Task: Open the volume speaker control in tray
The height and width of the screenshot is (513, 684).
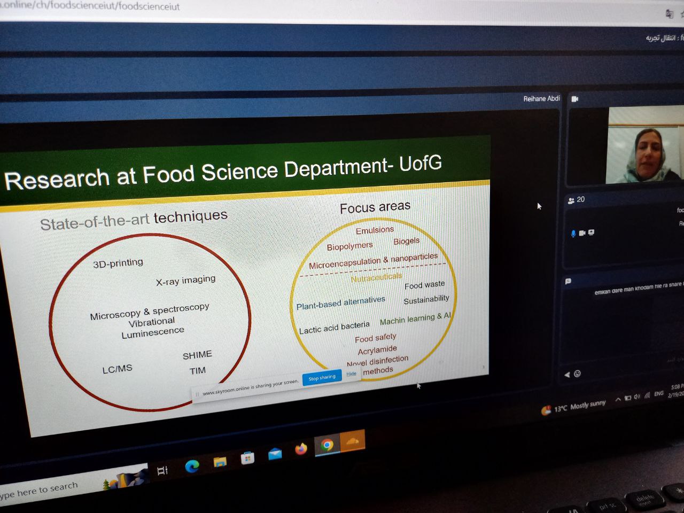Action: 637,397
